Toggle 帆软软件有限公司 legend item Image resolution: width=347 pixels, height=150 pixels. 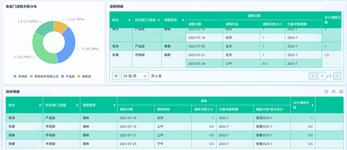pyautogui.click(x=44, y=76)
